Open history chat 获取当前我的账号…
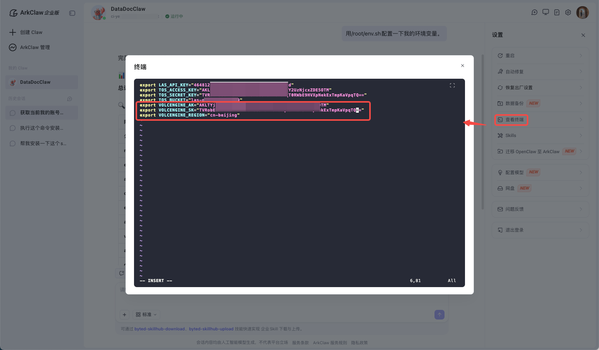This screenshot has height=350, width=599. coord(42,113)
